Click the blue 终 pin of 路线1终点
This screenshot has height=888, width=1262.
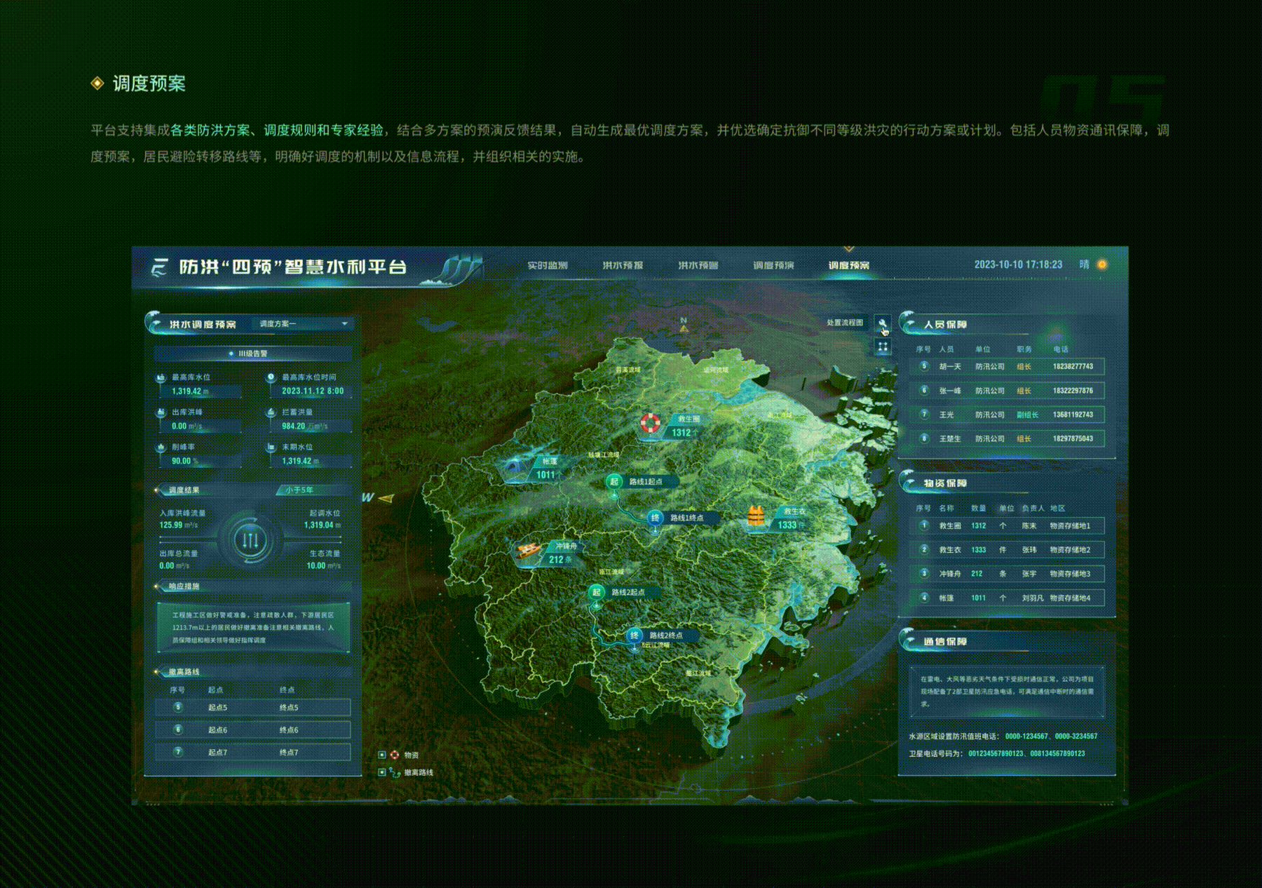click(655, 518)
